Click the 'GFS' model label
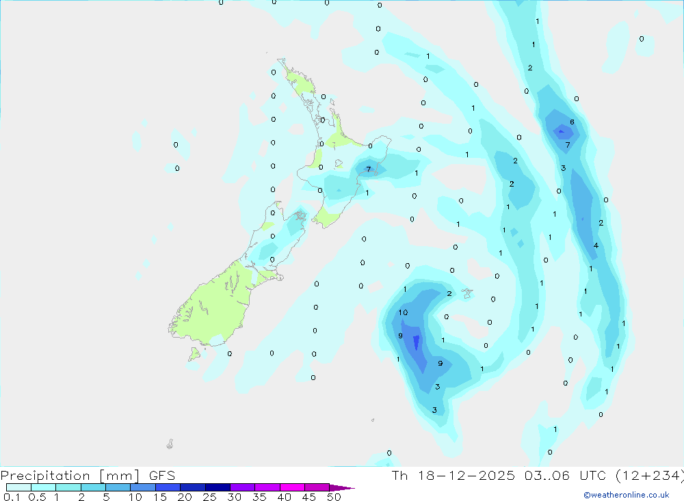 pos(162,476)
